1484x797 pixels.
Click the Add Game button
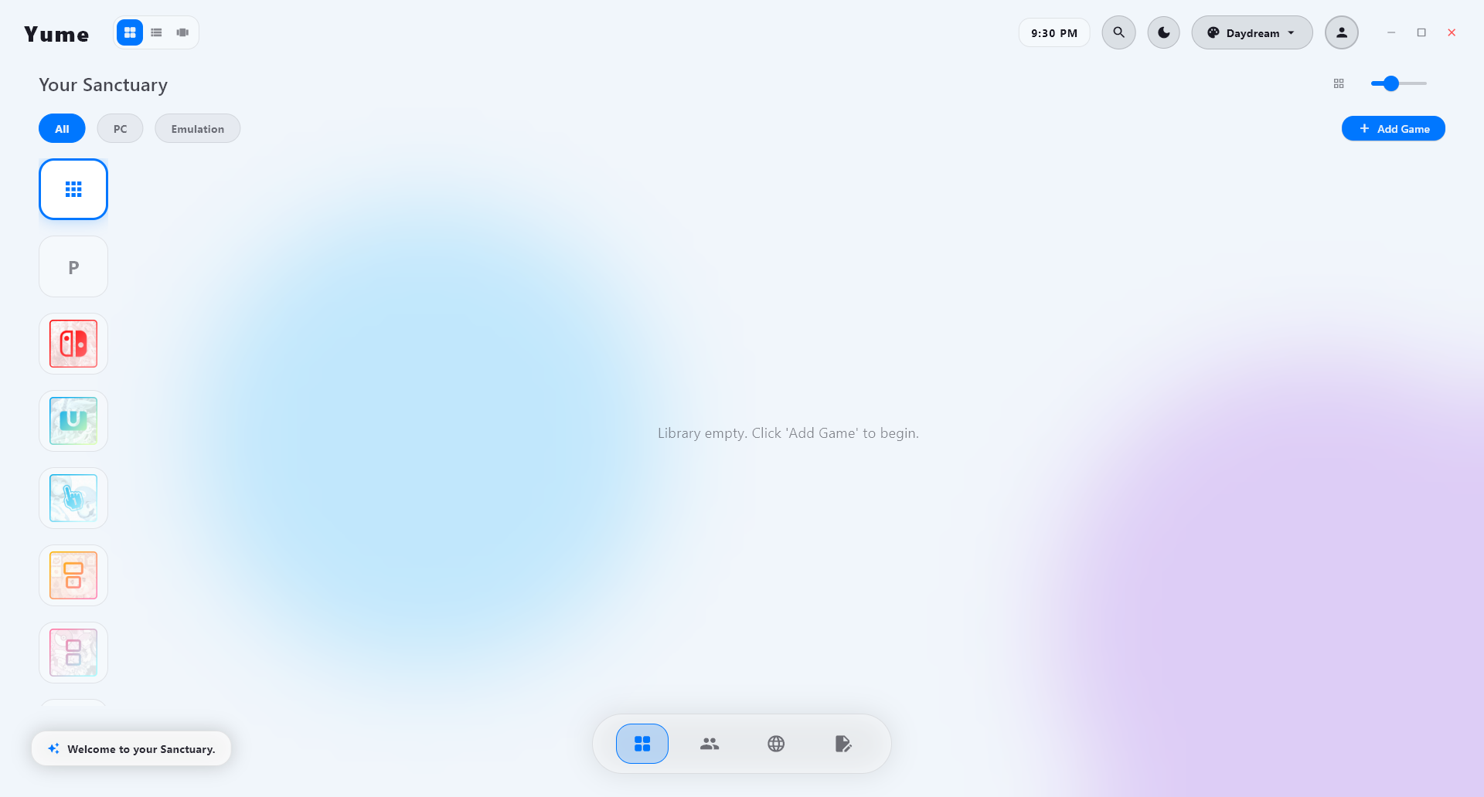(1394, 128)
